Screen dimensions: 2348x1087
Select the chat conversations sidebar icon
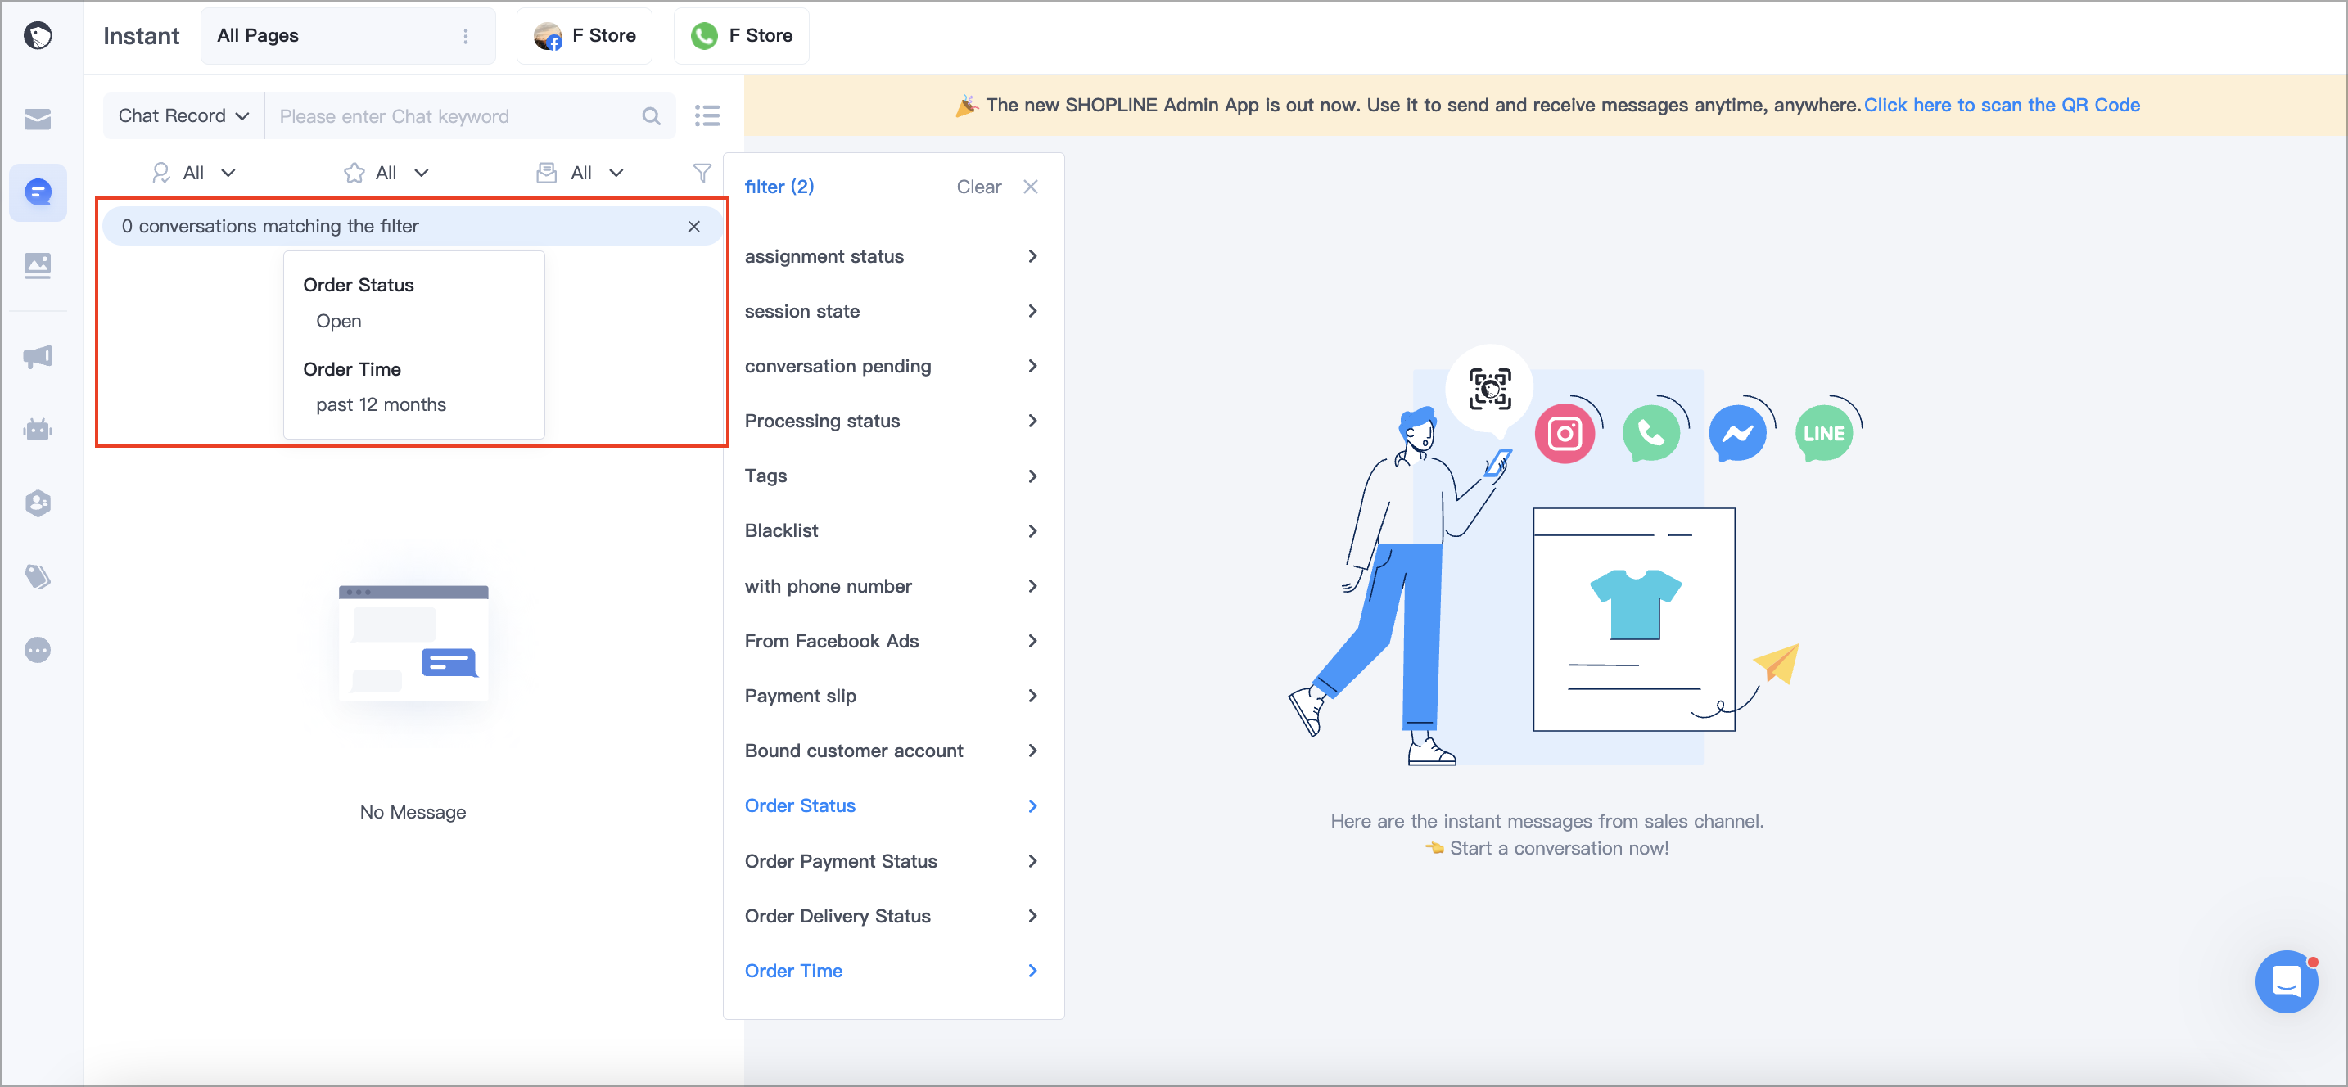click(38, 192)
